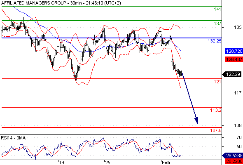Screen dimensions: 243x165
Task: Select the red 113.2 support label
Action: click(216, 110)
